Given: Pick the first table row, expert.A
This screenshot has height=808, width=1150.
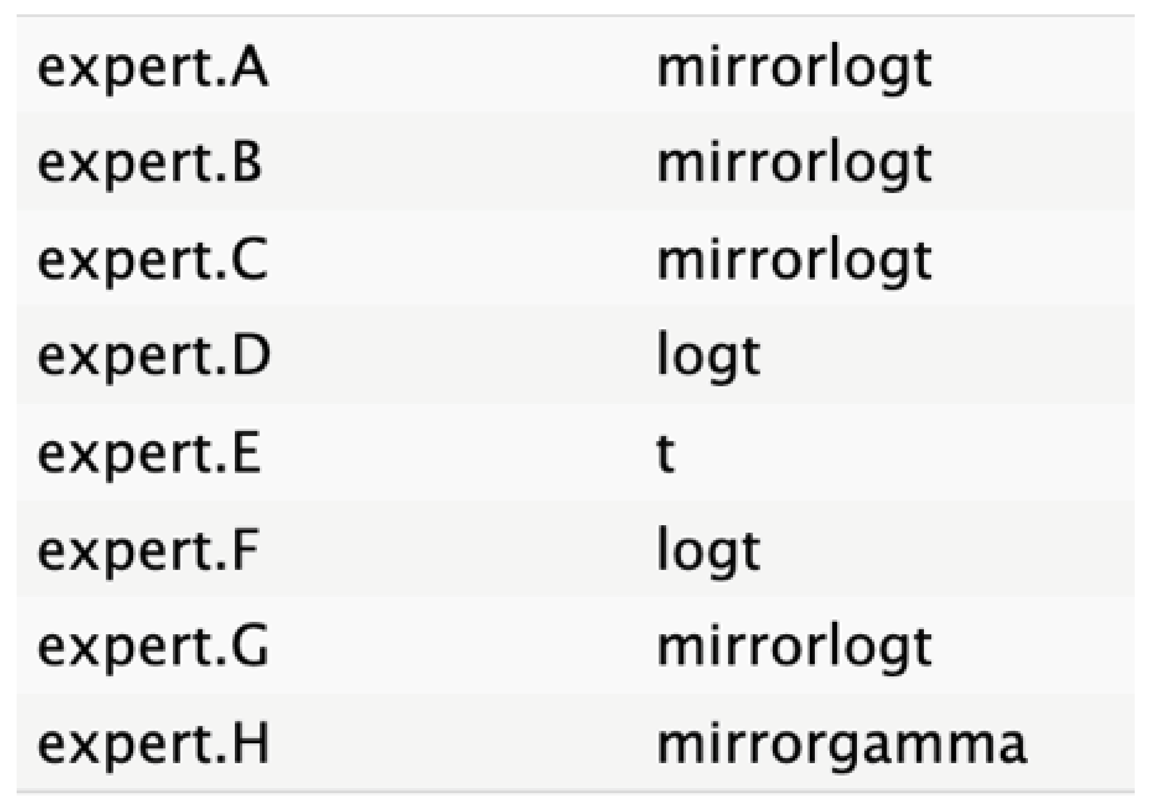Looking at the screenshot, I should pos(575,67).
